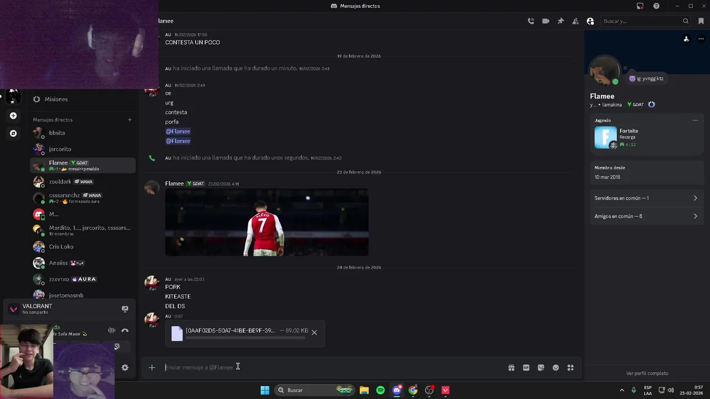Open the Mardito group DM with 10 members

pos(83,231)
